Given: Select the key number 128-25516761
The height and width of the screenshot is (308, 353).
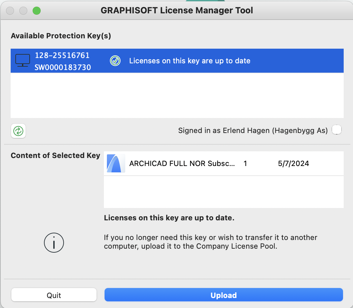Looking at the screenshot, I should coord(62,55).
